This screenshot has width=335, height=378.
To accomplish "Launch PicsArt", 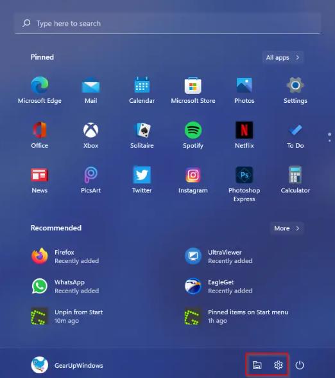I will [90, 180].
